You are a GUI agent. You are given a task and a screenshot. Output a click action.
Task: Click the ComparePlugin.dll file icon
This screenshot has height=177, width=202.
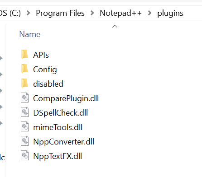coord(24,98)
